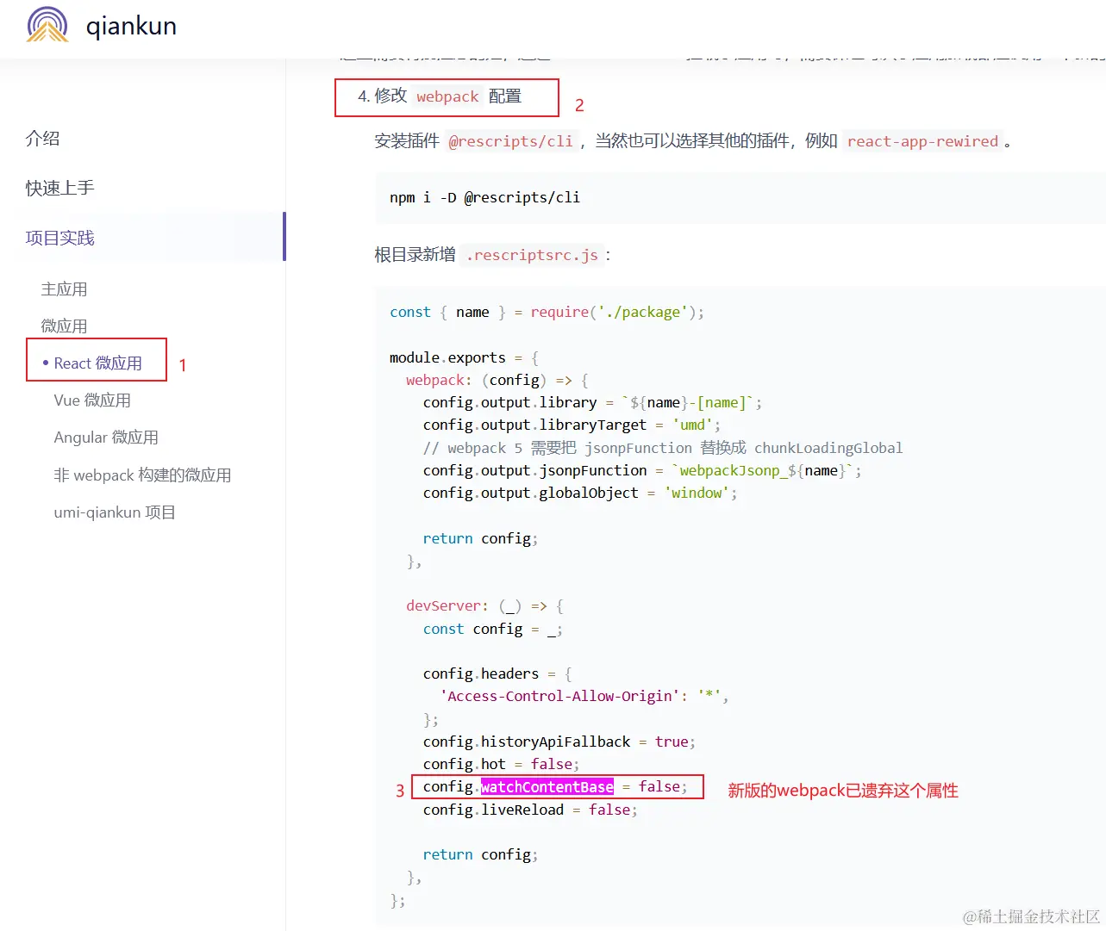Click the webpack 5 comment line

click(663, 448)
